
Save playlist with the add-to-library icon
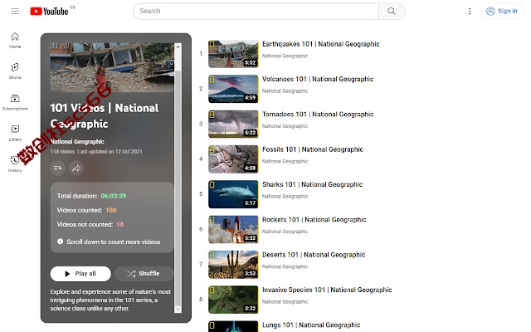click(x=58, y=168)
